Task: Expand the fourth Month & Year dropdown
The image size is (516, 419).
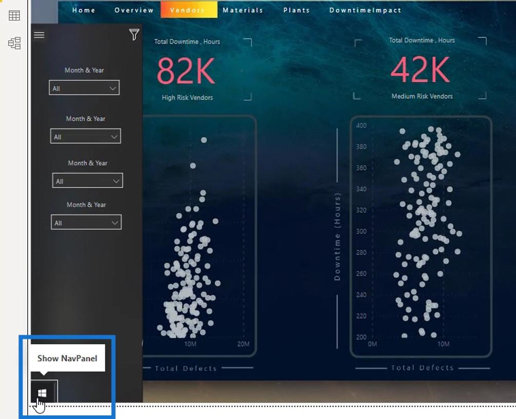Action: click(86, 222)
